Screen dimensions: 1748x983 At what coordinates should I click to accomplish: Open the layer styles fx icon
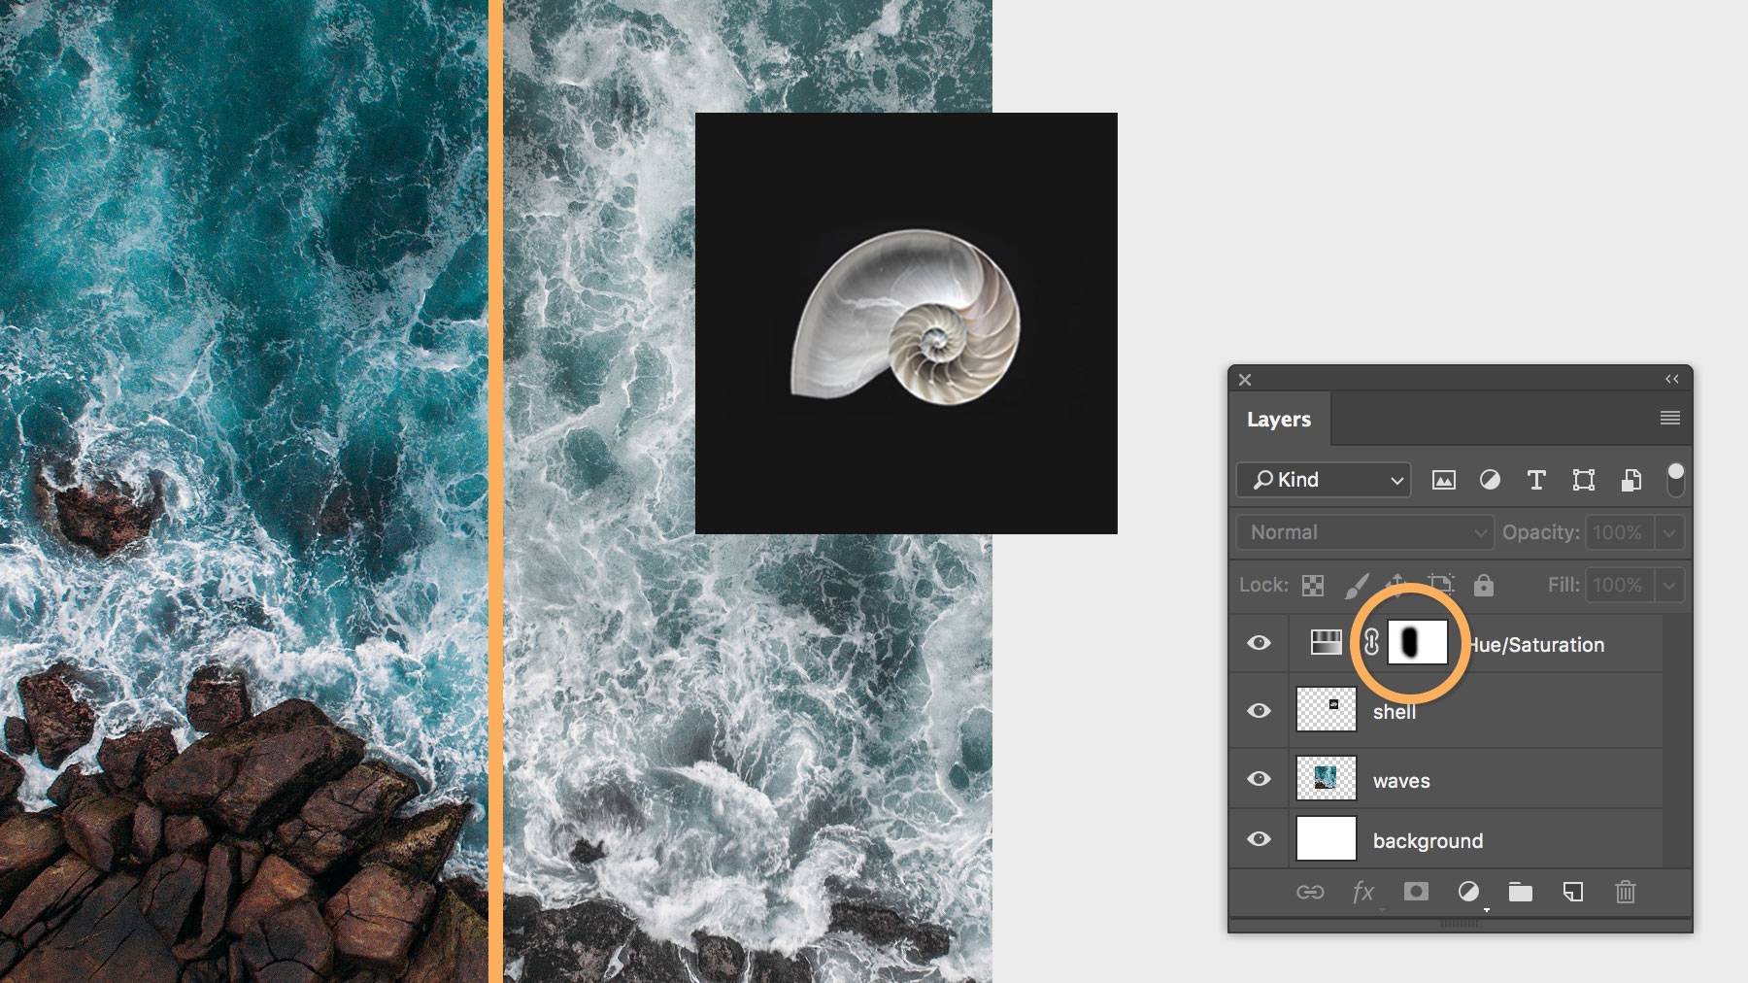tap(1361, 892)
